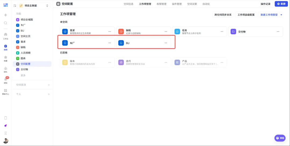The height and width of the screenshot is (146, 290).
Task: Open the 帮助 help button
Action: [x=280, y=138]
